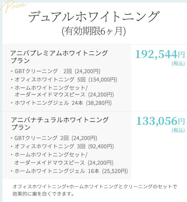Click ホワイトニングジェル 24本 (38,280円) item
187x202 pixels.
point(63,103)
